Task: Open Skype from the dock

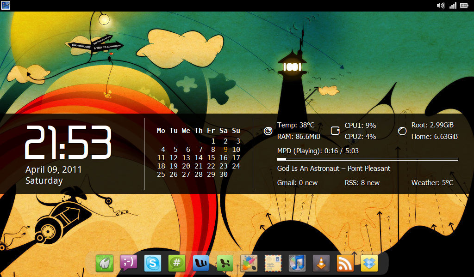Action: 153,263
